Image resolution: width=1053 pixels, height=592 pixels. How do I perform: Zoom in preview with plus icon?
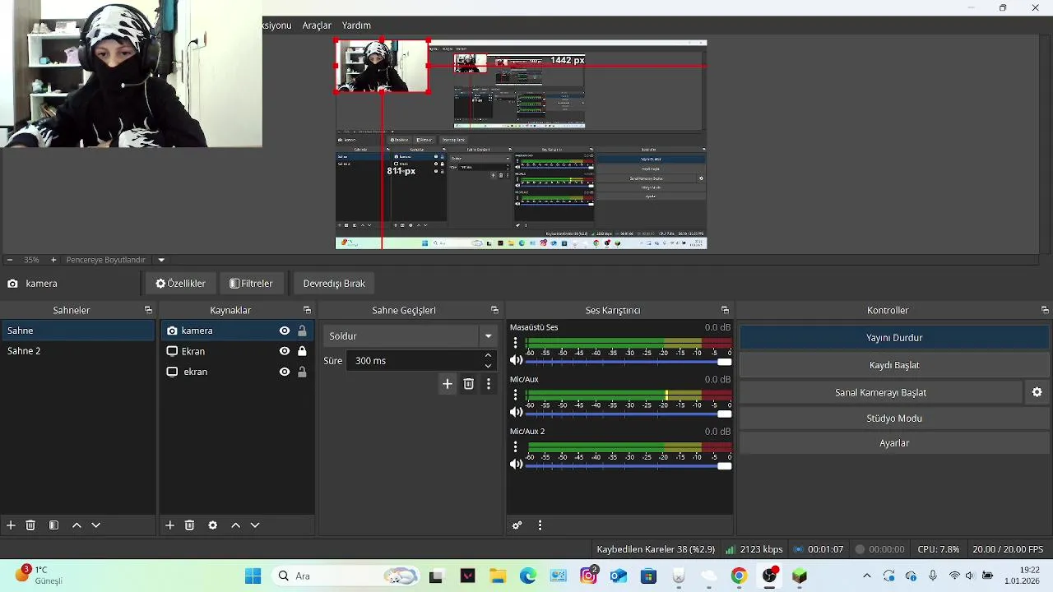click(x=53, y=260)
